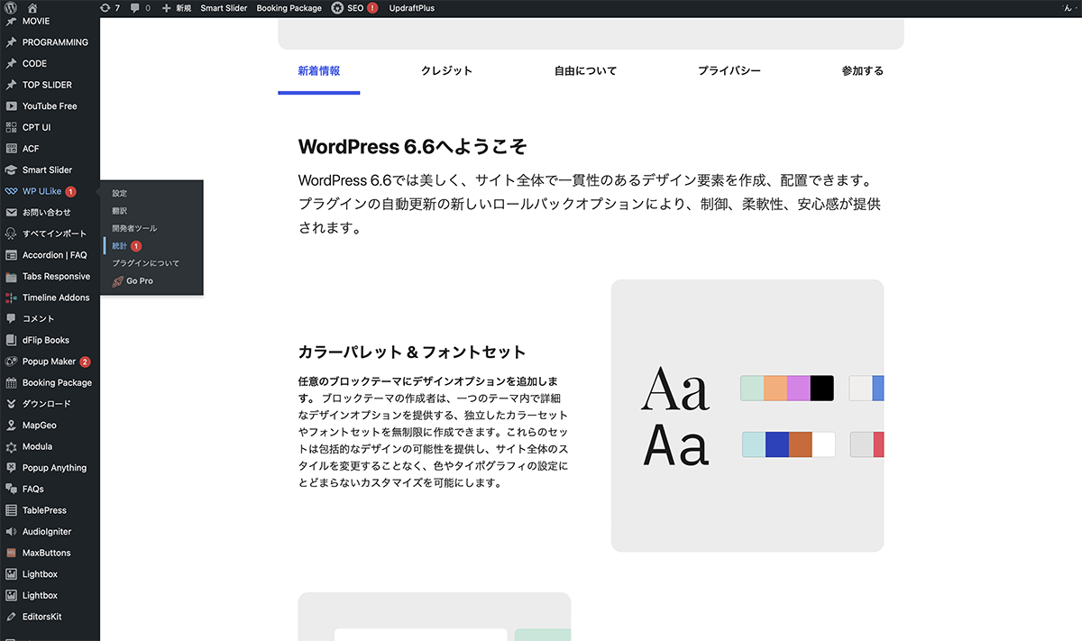Switch to the クレジット tab
The width and height of the screenshot is (1082, 641).
click(x=446, y=71)
